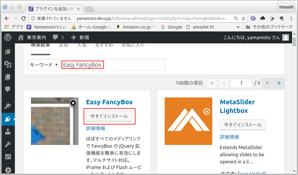This screenshot has height=175, width=298.
Task: Open the Tools wrench menu in sidebar
Action: pyautogui.click(x=8, y=144)
